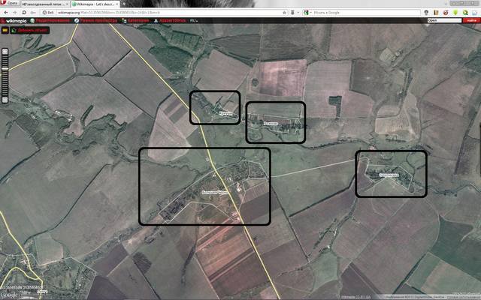Screen dimensions: 481x300
Task: Click the browser back arrow
Action: coord(5,12)
